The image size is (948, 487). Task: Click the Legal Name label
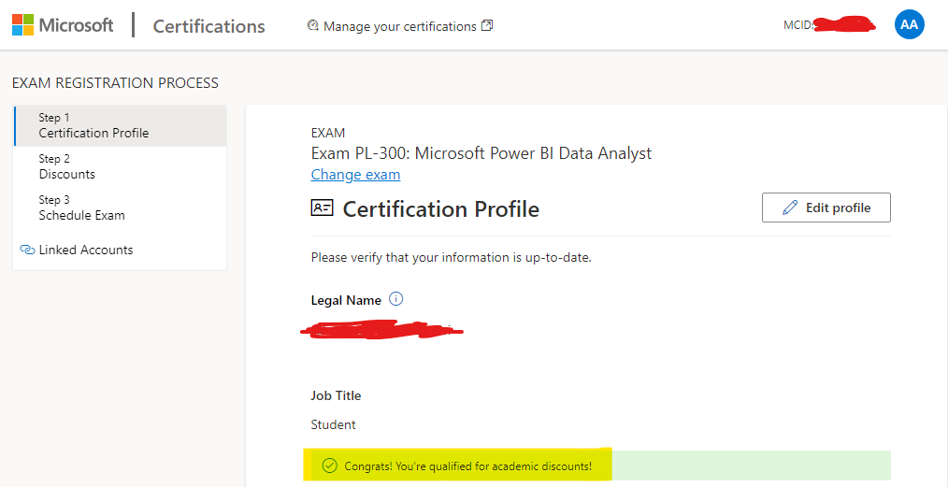346,300
